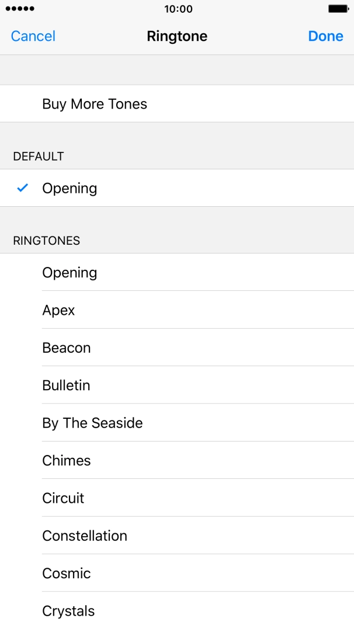This screenshot has width=354, height=629.
Task: Select the default Opening tone under DEFAULT
Action: [70, 188]
